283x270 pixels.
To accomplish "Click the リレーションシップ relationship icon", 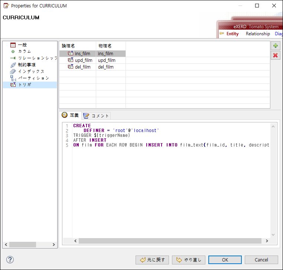I will point(13,58).
